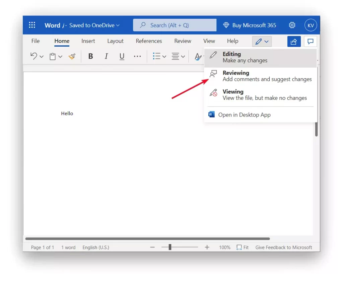Click the paragraph alignment icon

tap(175, 56)
